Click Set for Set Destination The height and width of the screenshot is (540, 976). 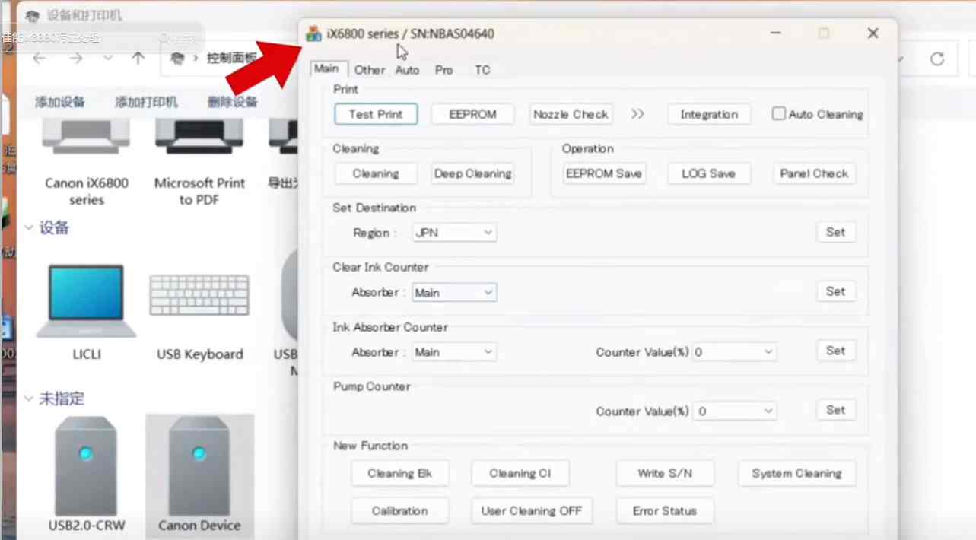[836, 232]
